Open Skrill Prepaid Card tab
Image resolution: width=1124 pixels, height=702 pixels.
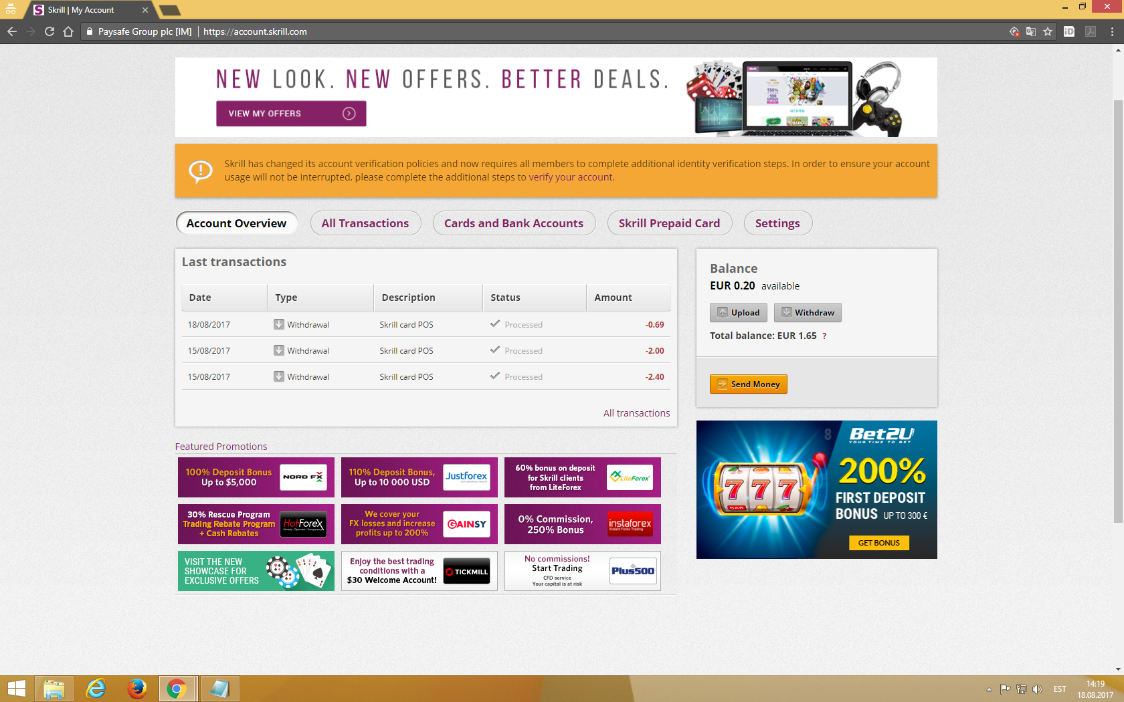(x=670, y=223)
